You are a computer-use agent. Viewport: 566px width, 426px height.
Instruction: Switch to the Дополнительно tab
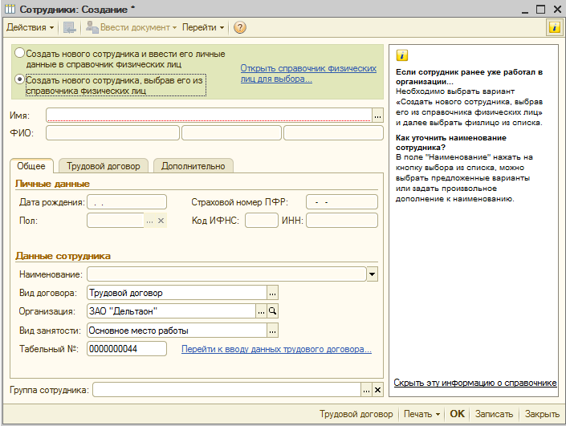tap(193, 166)
